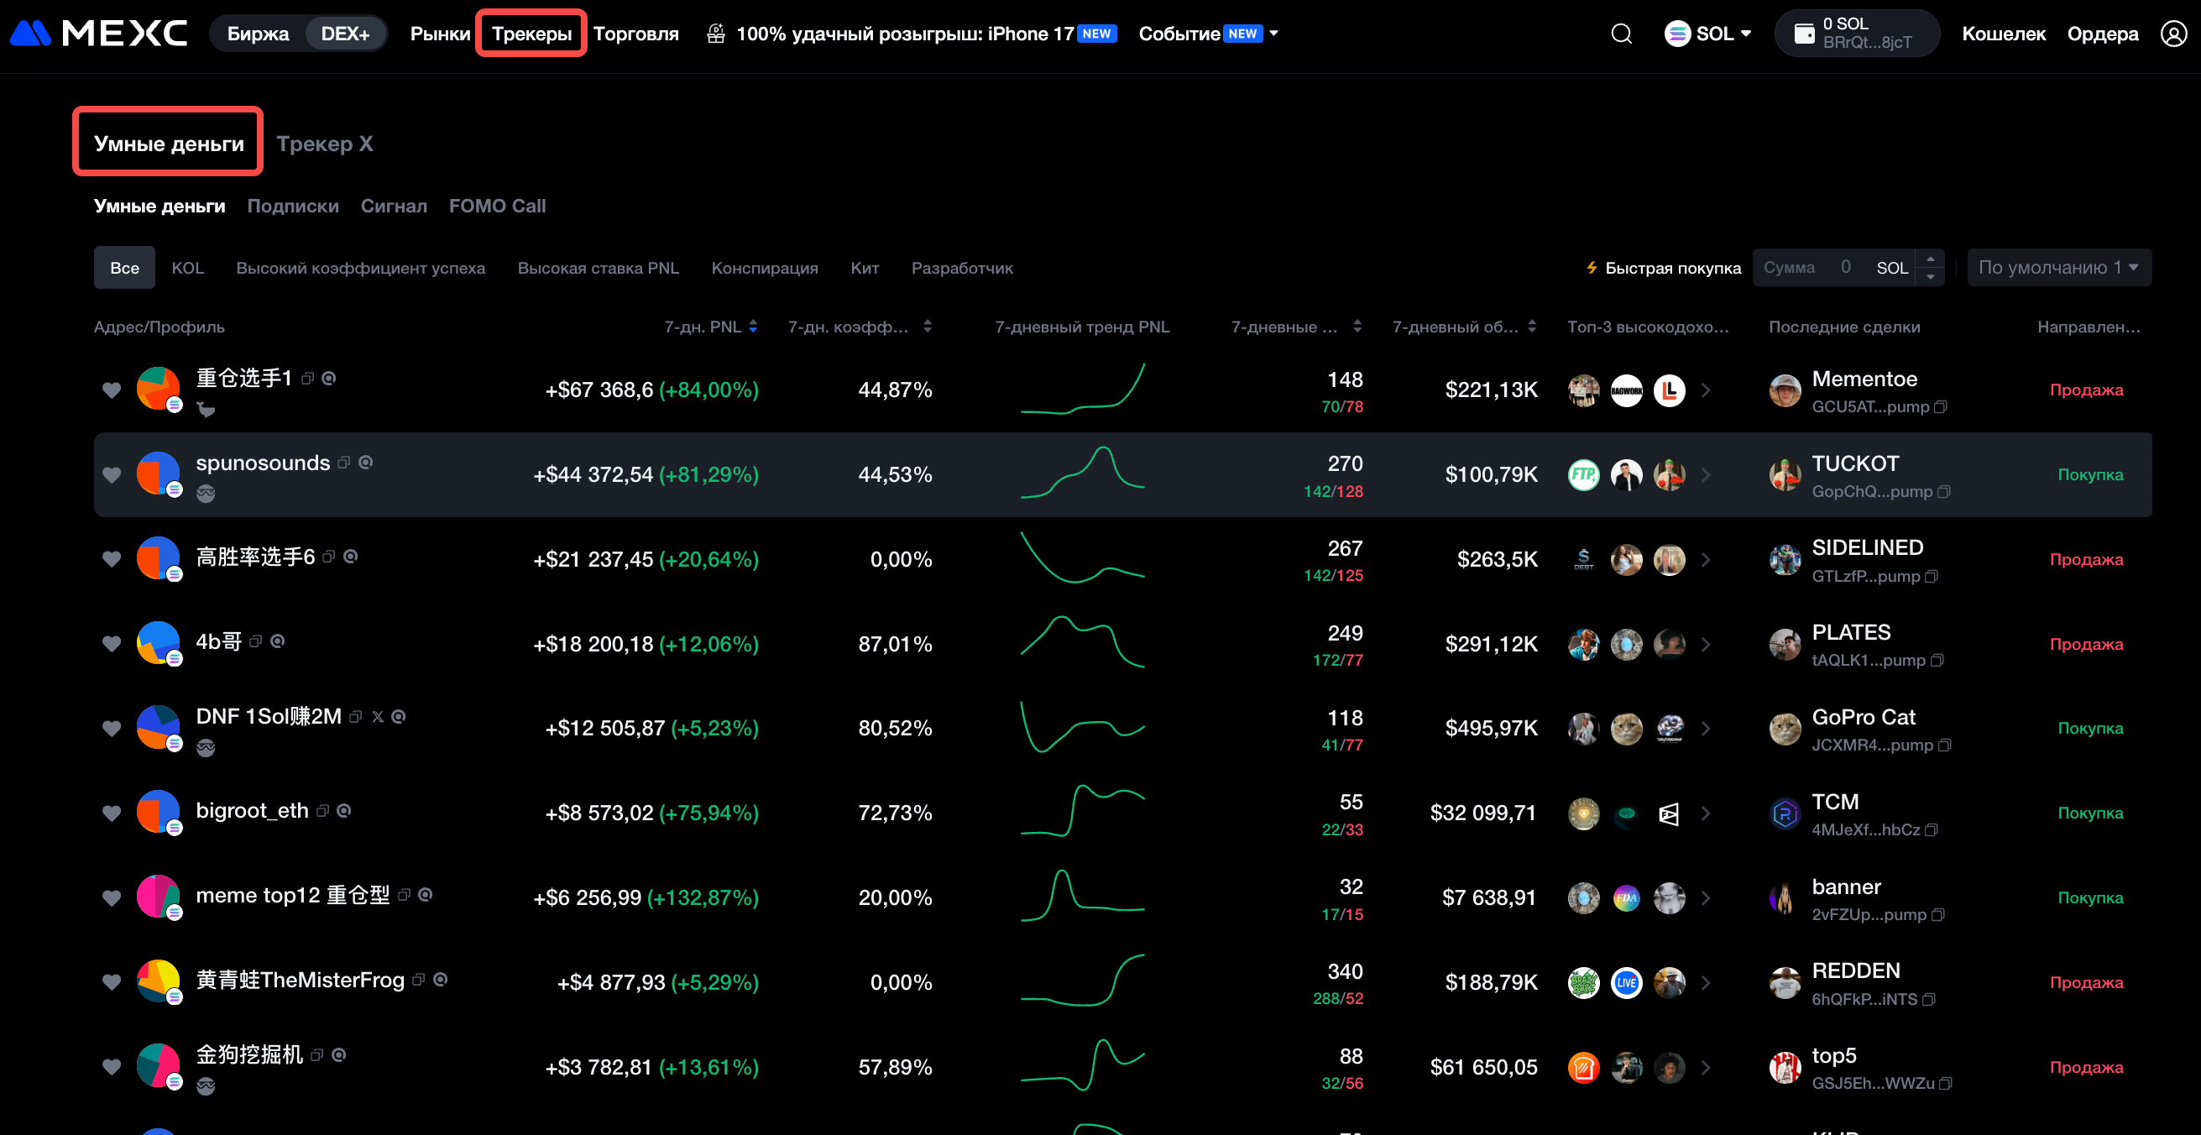This screenshot has width=2201, height=1135.
Task: Switch to the Трекер X tab
Action: (324, 144)
